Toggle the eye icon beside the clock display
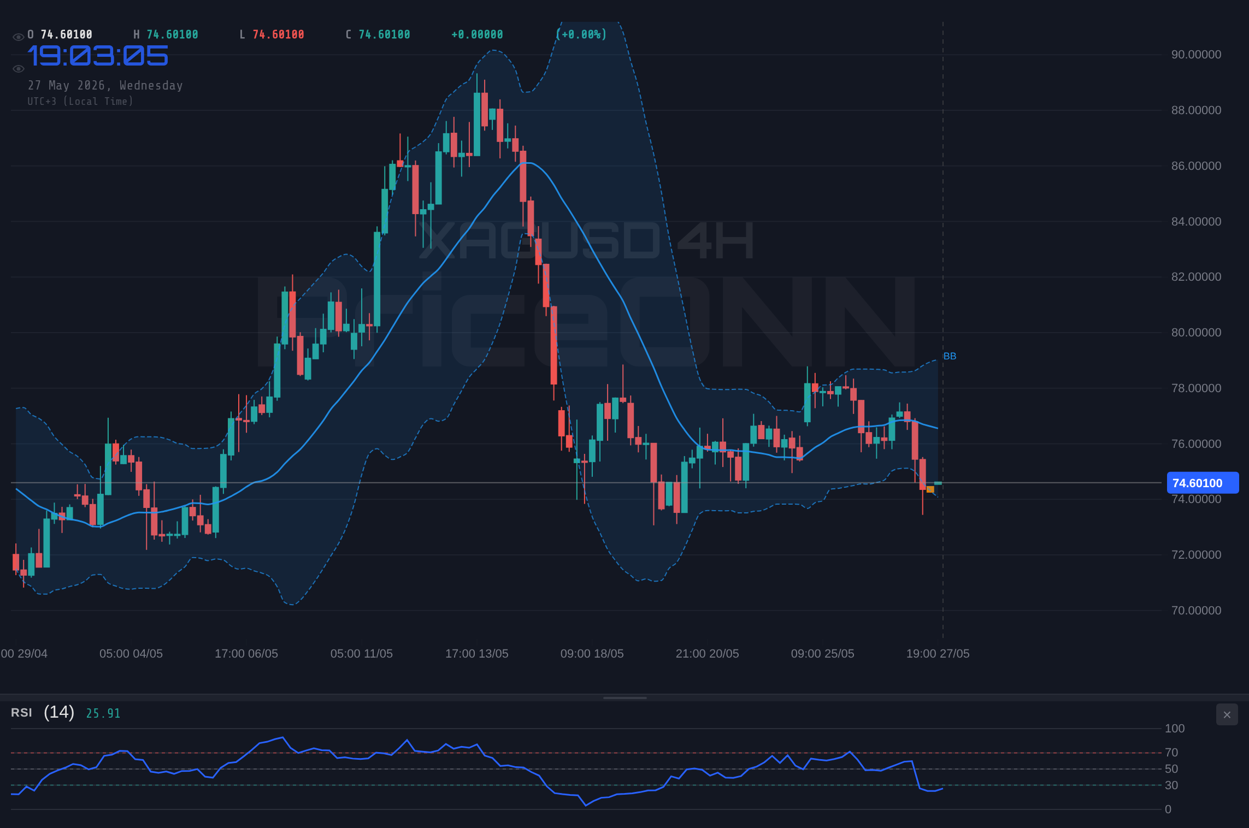 [x=18, y=69]
